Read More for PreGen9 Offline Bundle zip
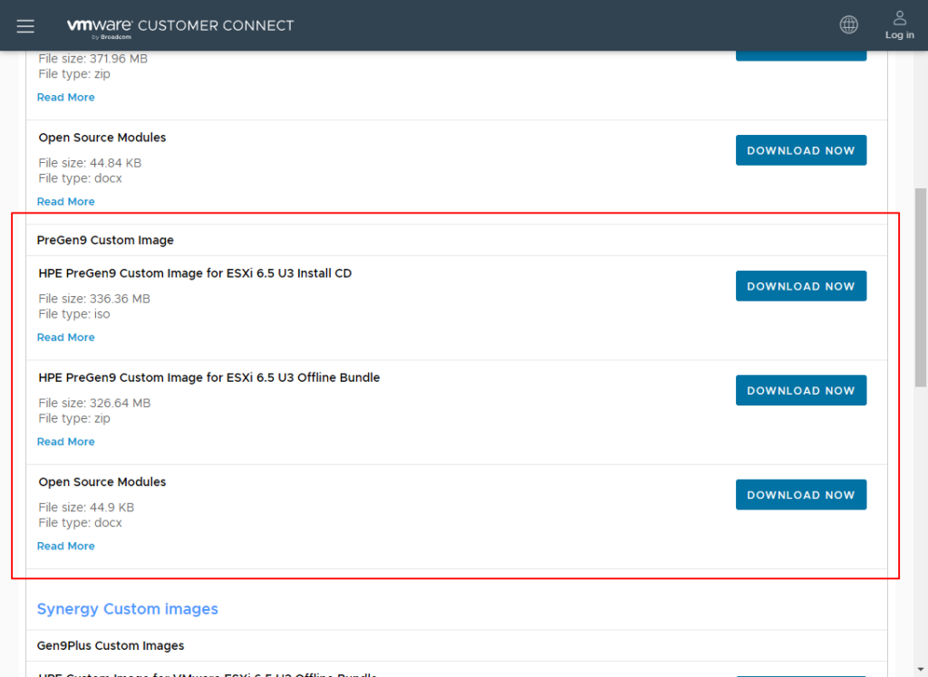Viewport: 928px width, 677px height. tap(65, 442)
